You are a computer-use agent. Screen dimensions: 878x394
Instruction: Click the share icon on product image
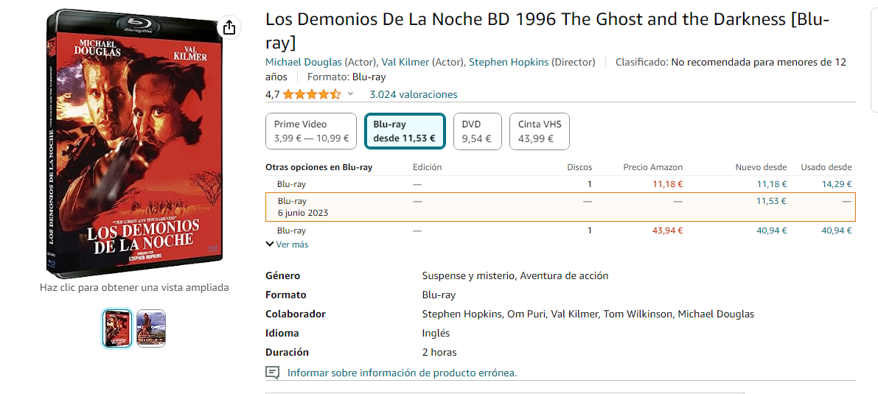pos(229,27)
